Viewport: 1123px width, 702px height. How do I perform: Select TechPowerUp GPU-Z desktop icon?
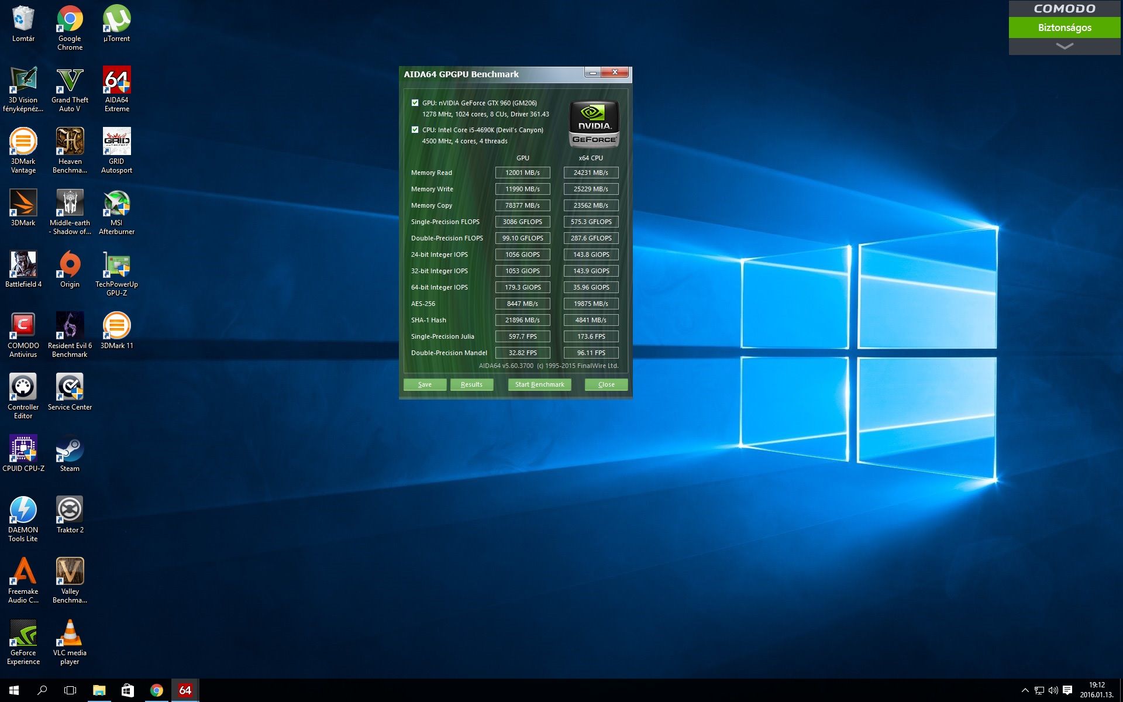click(117, 273)
